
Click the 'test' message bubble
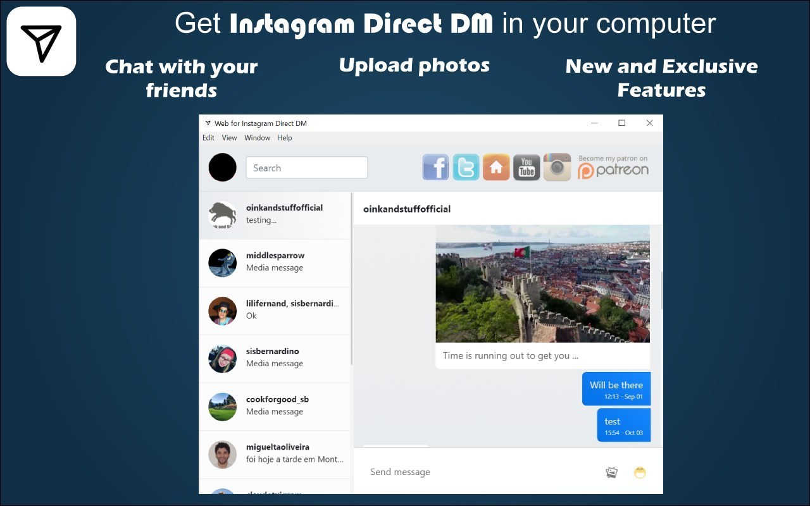[624, 424]
